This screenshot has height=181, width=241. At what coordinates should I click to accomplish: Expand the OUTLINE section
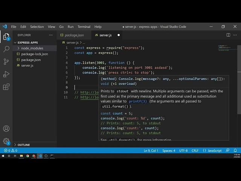pos(35,145)
